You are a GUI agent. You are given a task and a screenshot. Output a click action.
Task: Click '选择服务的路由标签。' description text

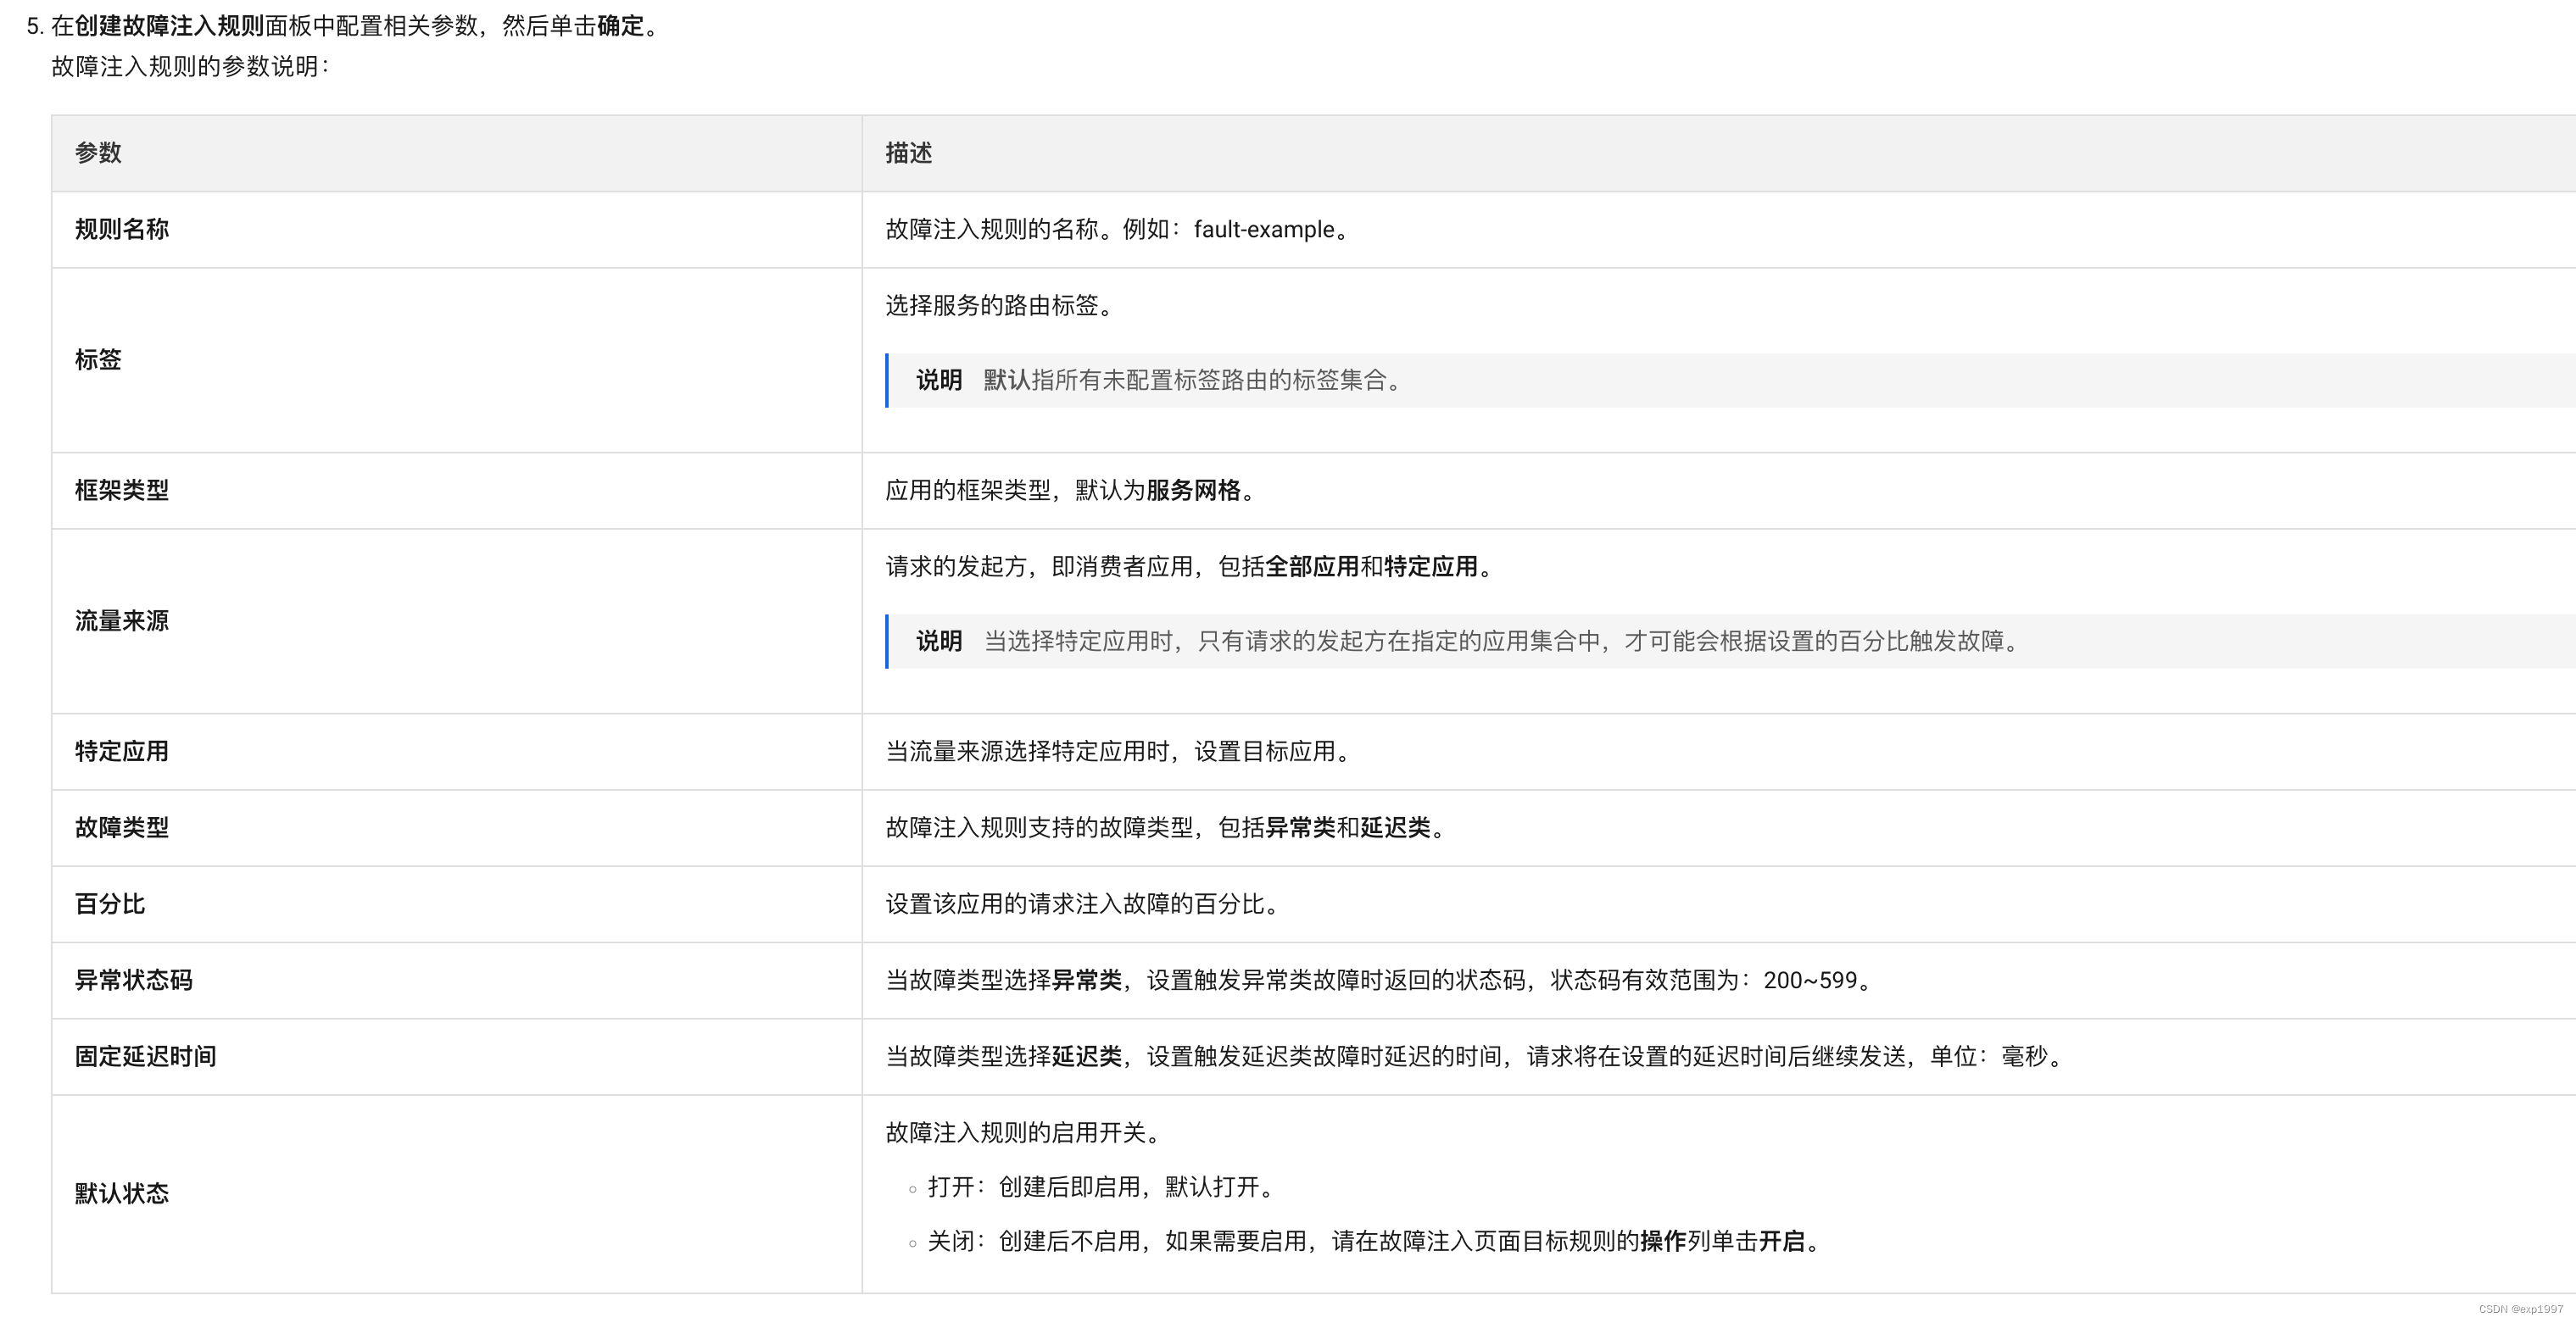coord(1001,306)
